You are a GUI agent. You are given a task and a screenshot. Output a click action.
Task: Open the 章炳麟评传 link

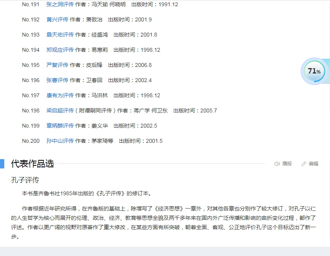pyautogui.click(x=60, y=126)
